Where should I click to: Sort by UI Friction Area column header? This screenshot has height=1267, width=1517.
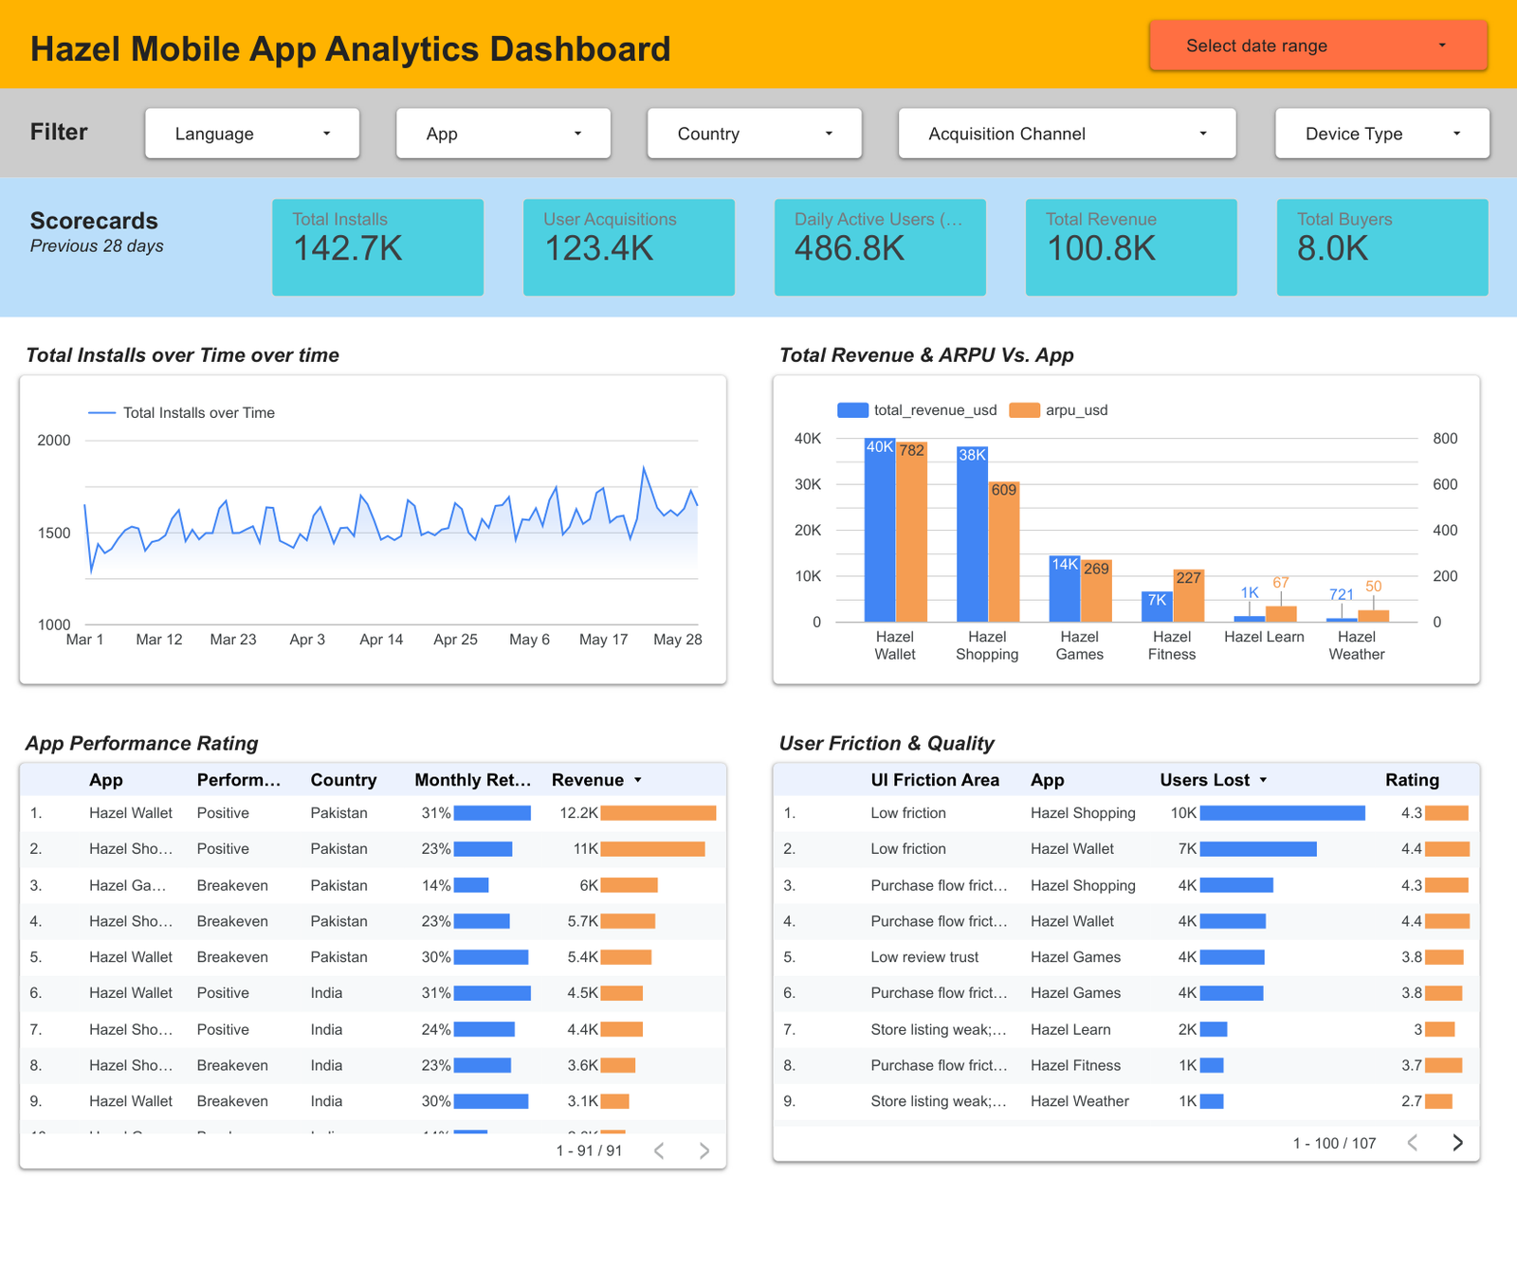935,780
